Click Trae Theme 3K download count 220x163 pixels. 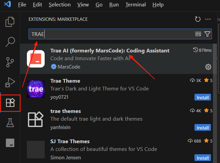[195, 80]
